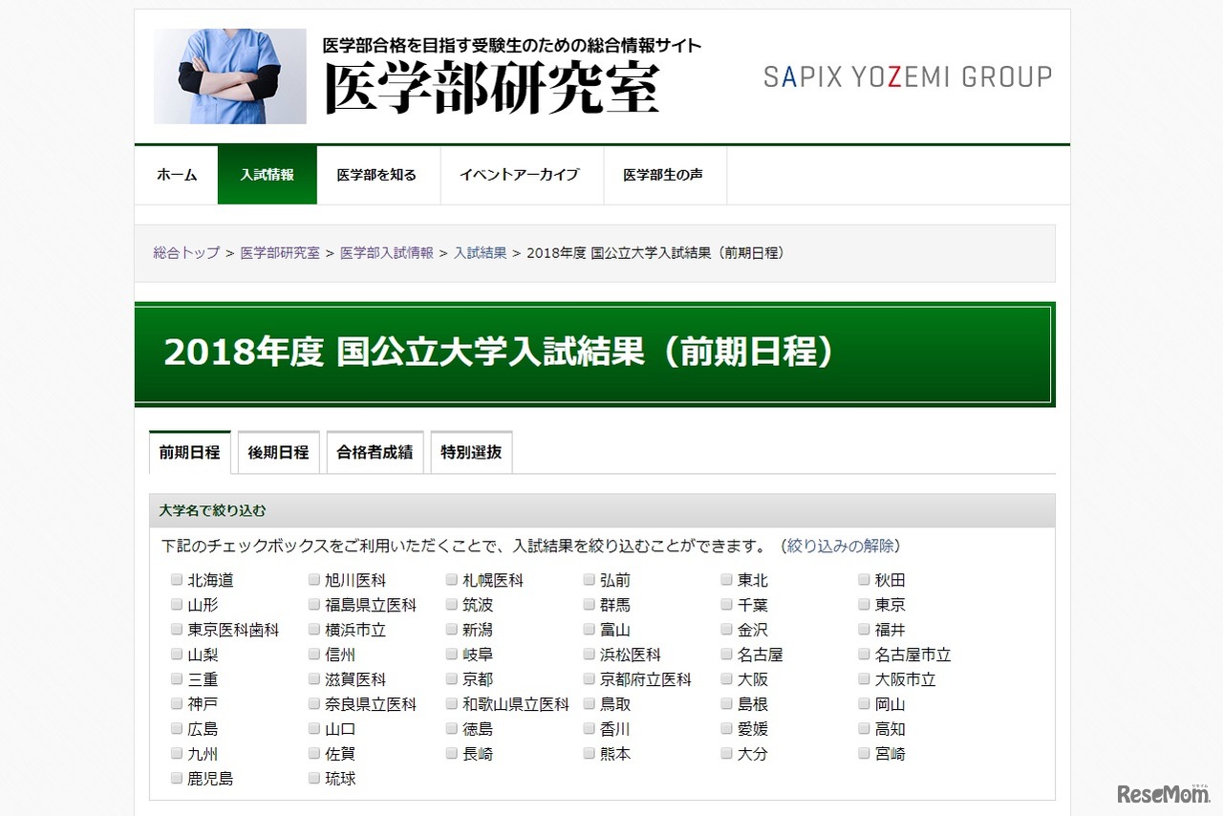Check the 浜松医科 checkbox
1223x816 pixels.
coord(589,654)
